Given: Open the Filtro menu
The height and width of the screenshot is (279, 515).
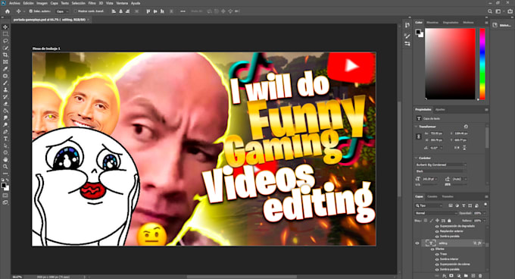Looking at the screenshot, I should 92,3.
